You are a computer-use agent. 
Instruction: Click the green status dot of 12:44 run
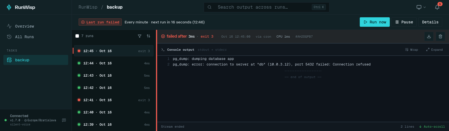click(79, 63)
